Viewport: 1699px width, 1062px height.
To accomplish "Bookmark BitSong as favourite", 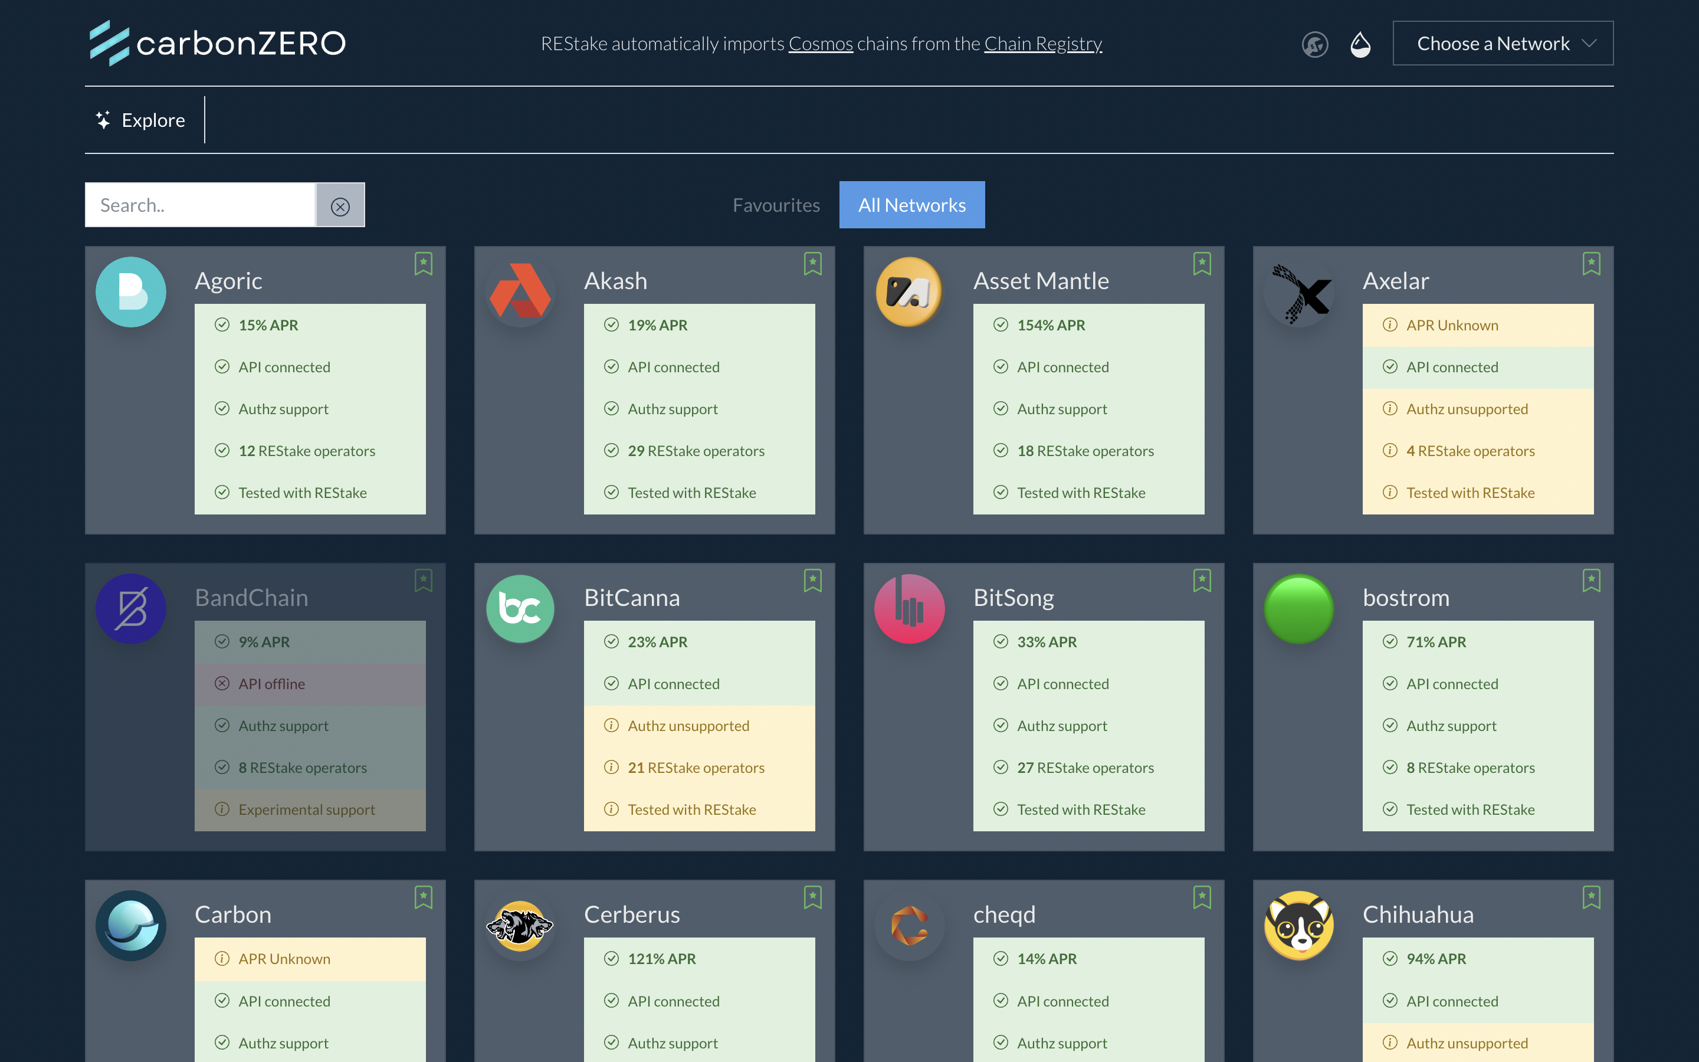I will [x=1201, y=580].
